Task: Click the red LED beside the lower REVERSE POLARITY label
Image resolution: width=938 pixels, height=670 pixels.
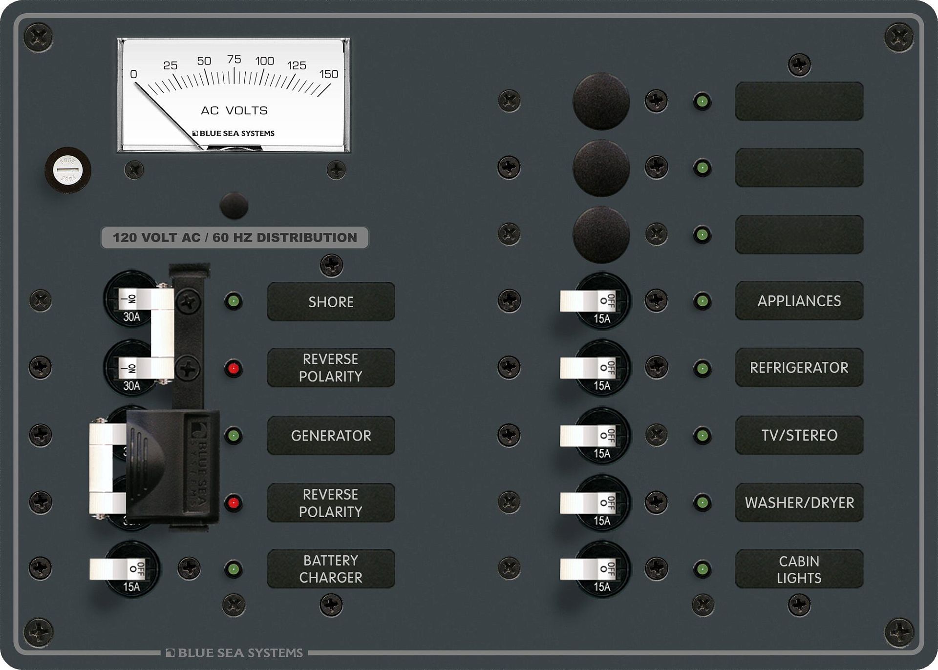Action: point(234,502)
